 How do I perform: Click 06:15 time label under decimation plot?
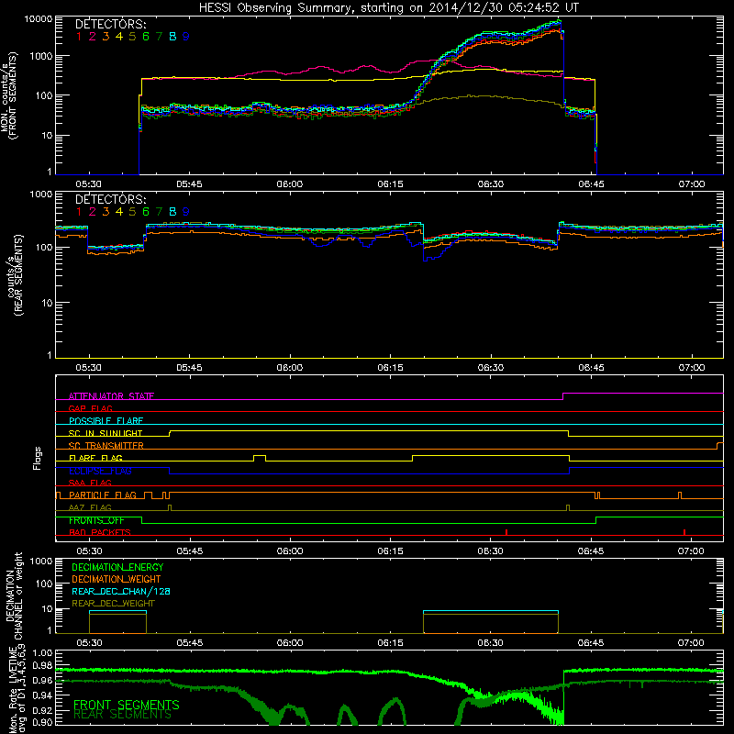click(390, 643)
